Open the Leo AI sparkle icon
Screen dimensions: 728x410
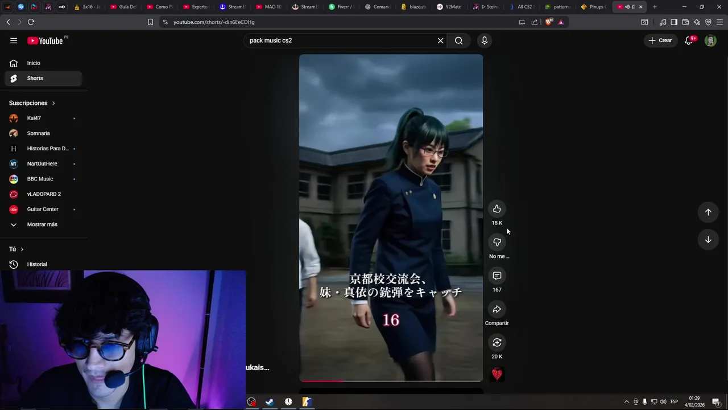[697, 22]
